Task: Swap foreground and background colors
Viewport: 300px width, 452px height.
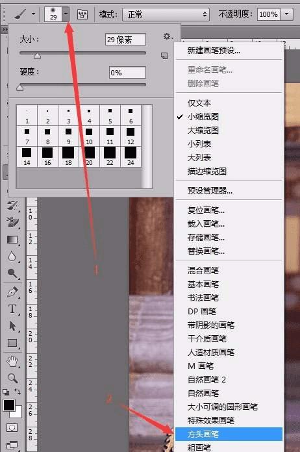Action: point(18,392)
